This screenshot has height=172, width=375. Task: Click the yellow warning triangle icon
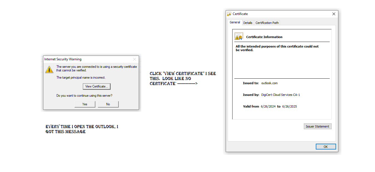coord(49,69)
